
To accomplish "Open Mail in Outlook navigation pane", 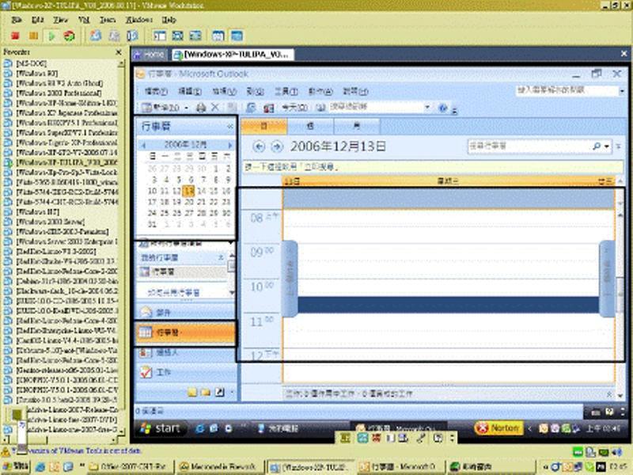I will tap(185, 312).
